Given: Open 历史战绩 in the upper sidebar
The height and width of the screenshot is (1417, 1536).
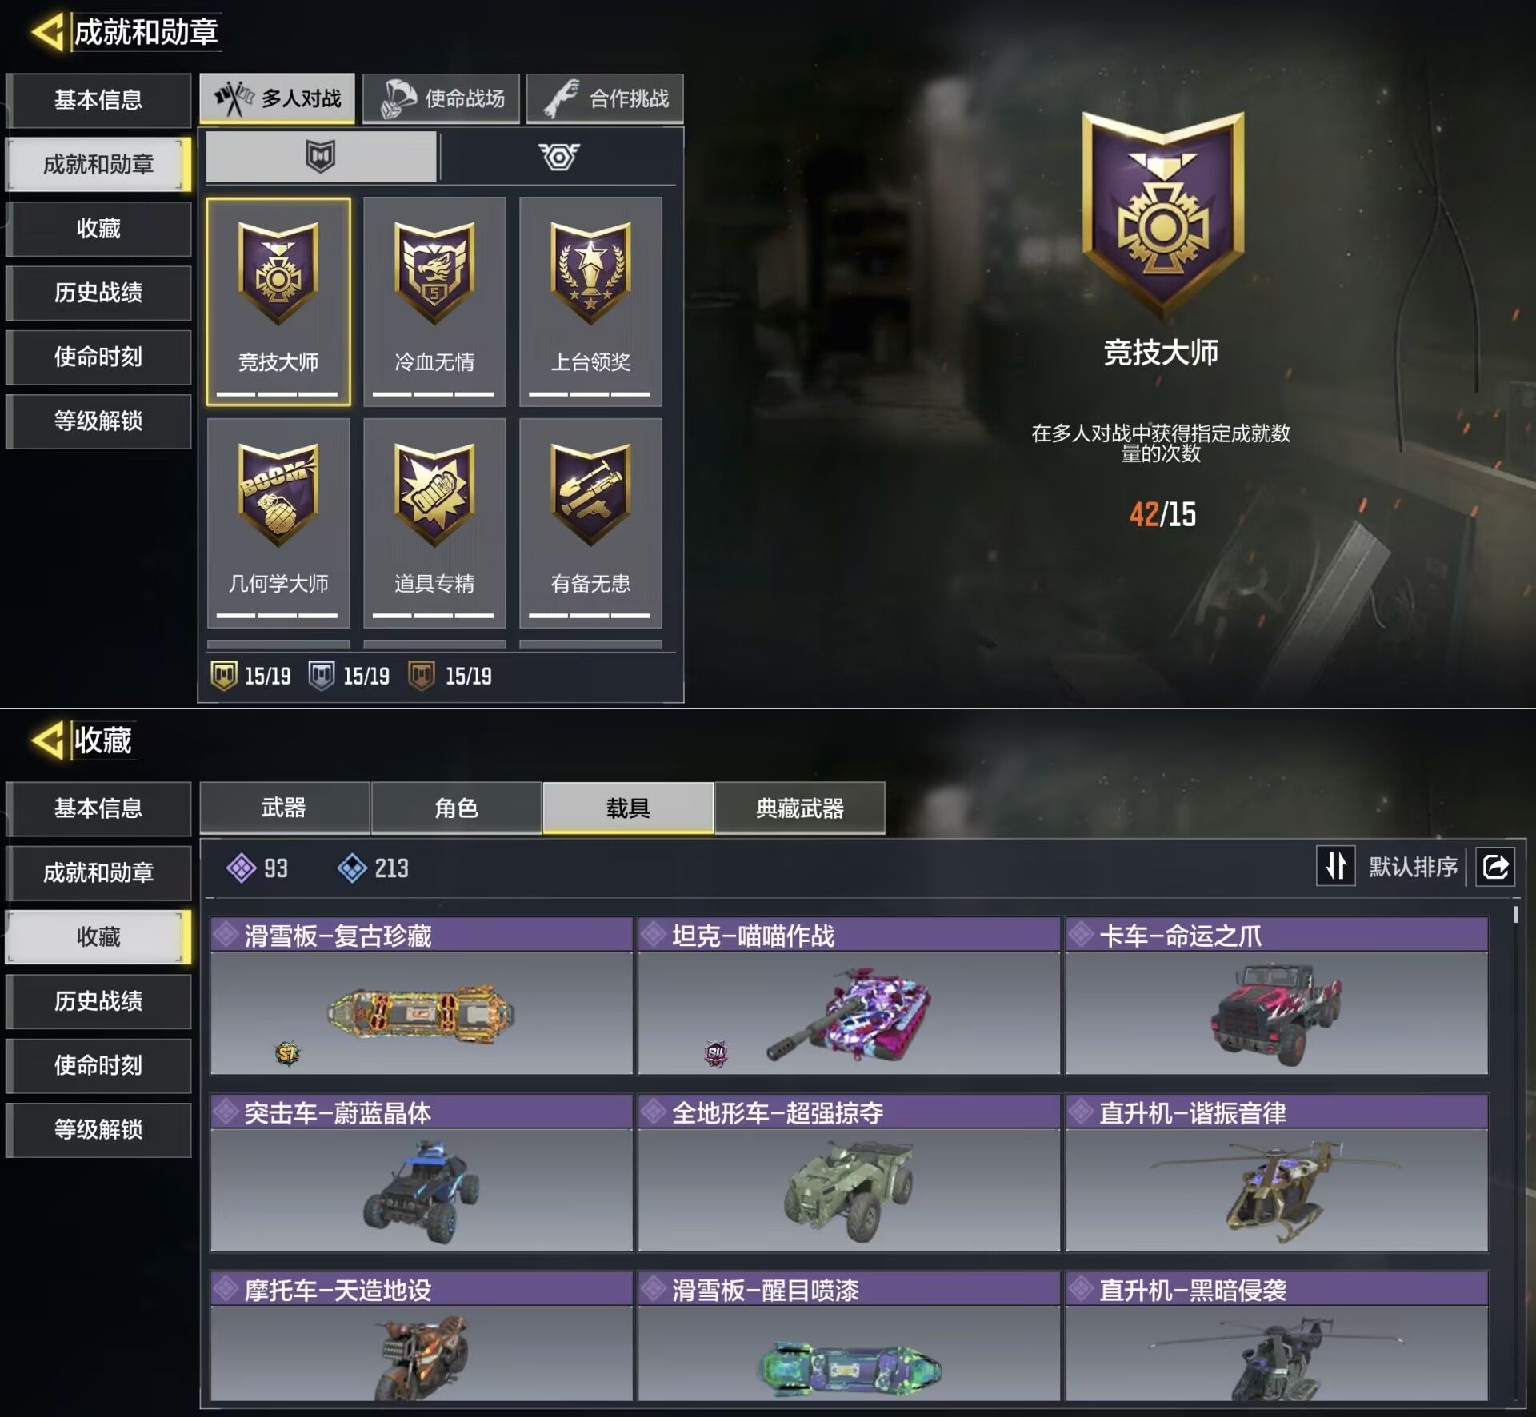Looking at the screenshot, I should (98, 293).
